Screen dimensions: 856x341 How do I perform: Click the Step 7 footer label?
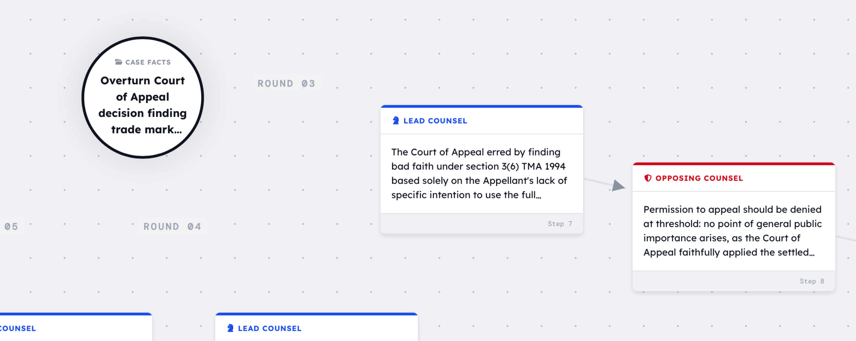560,224
